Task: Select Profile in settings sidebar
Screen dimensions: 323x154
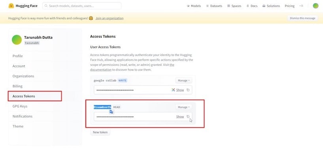Action: (18, 56)
